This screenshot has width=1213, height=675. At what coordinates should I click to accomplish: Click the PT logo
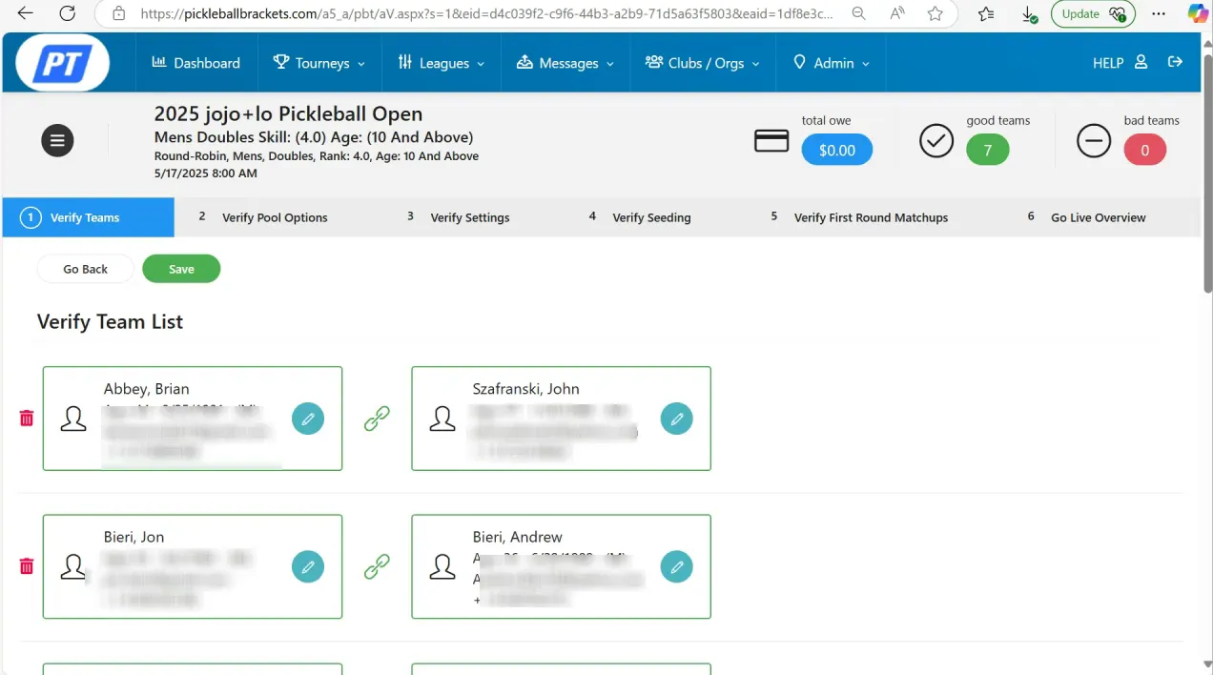point(63,63)
